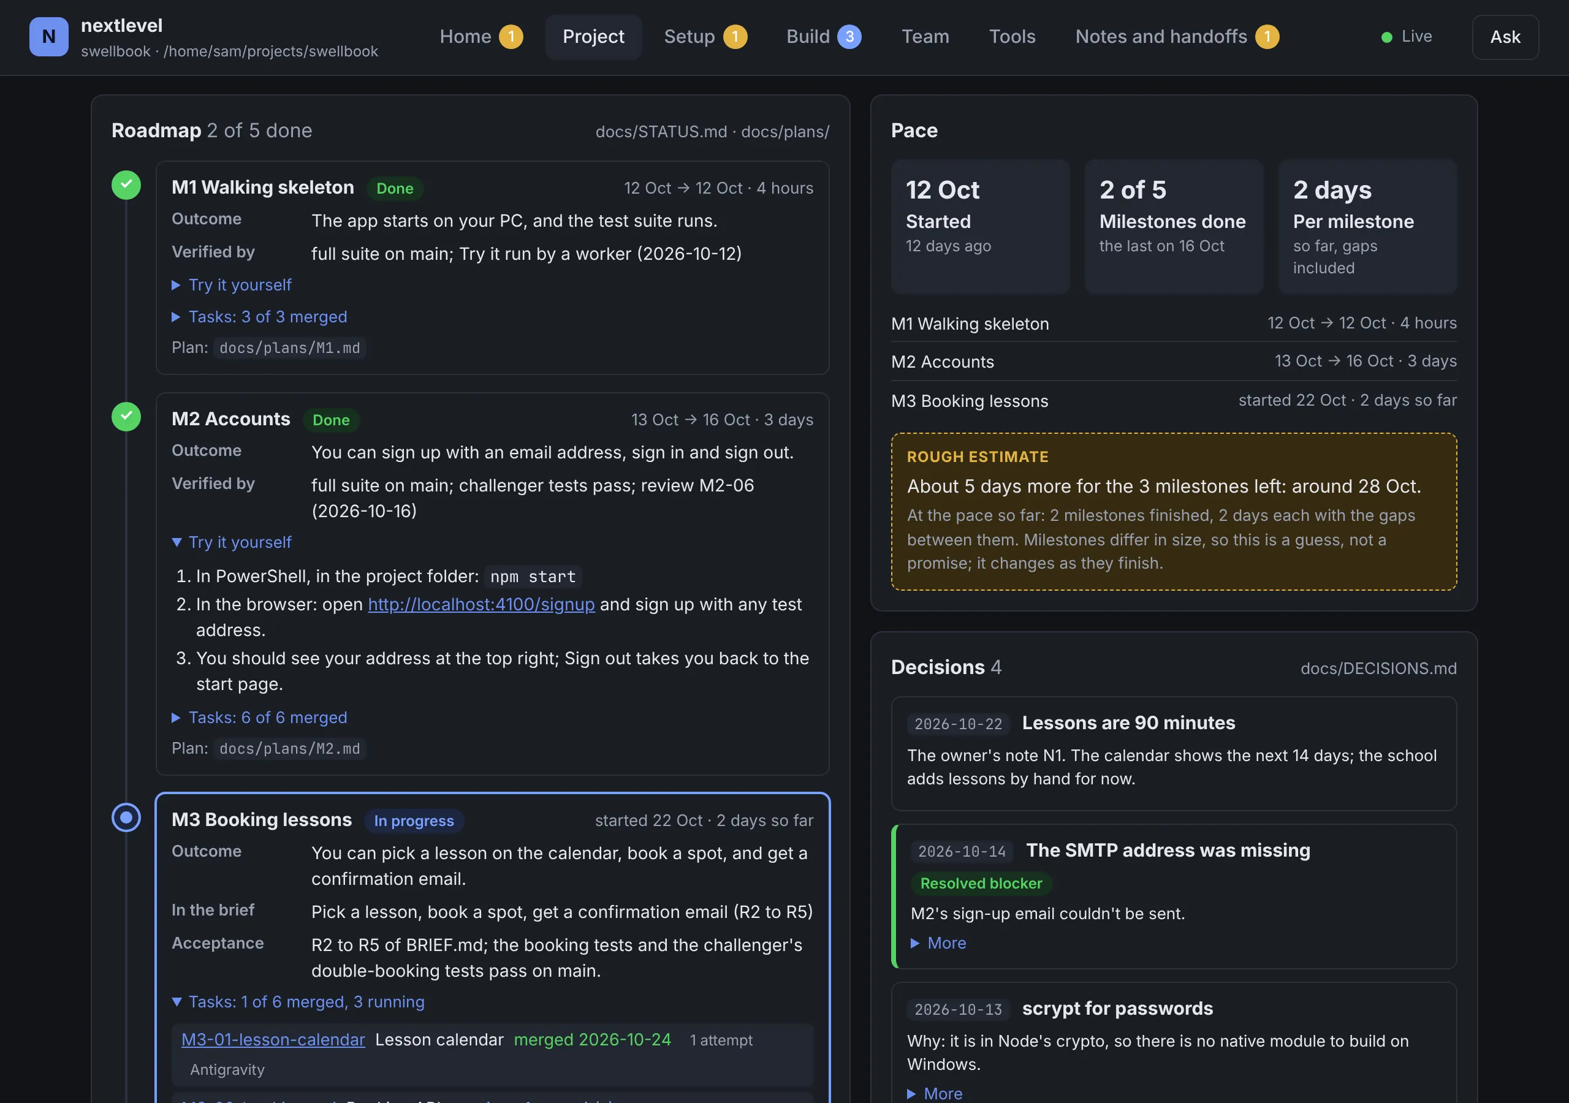
Task: Click docs/STATUS.md · docs/plans/ path text
Action: pos(712,132)
